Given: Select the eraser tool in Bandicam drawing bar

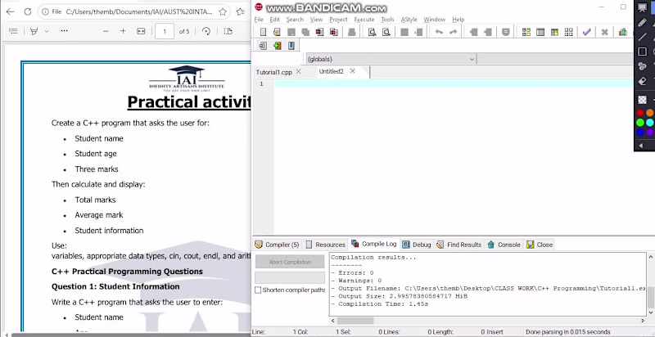Looking at the screenshot, I should click(x=643, y=81).
